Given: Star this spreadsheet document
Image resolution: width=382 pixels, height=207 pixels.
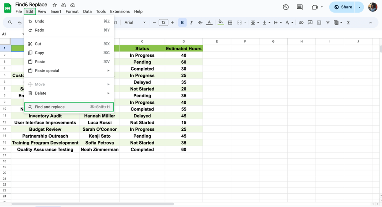Looking at the screenshot, I should point(55,5).
